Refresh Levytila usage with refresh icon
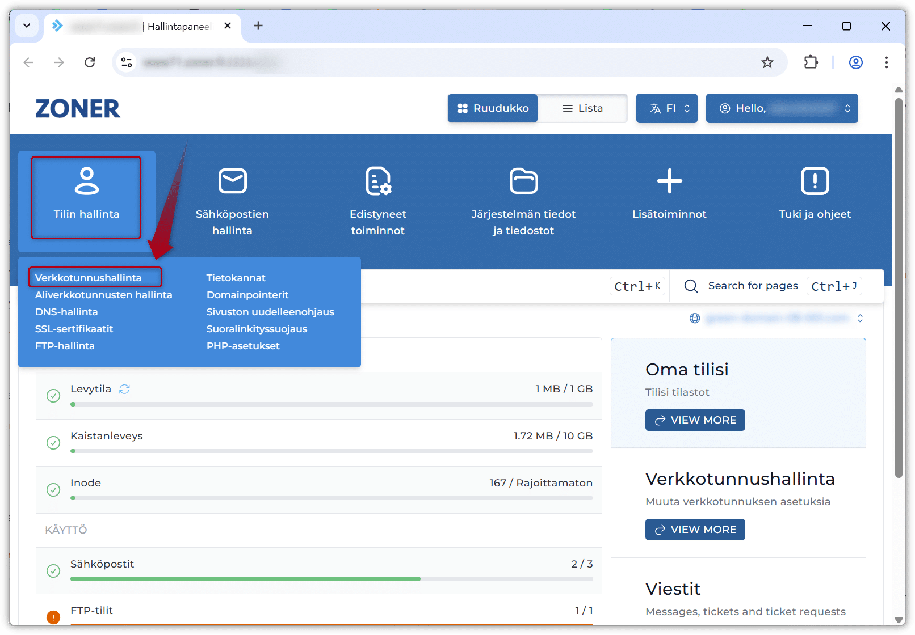 [124, 389]
